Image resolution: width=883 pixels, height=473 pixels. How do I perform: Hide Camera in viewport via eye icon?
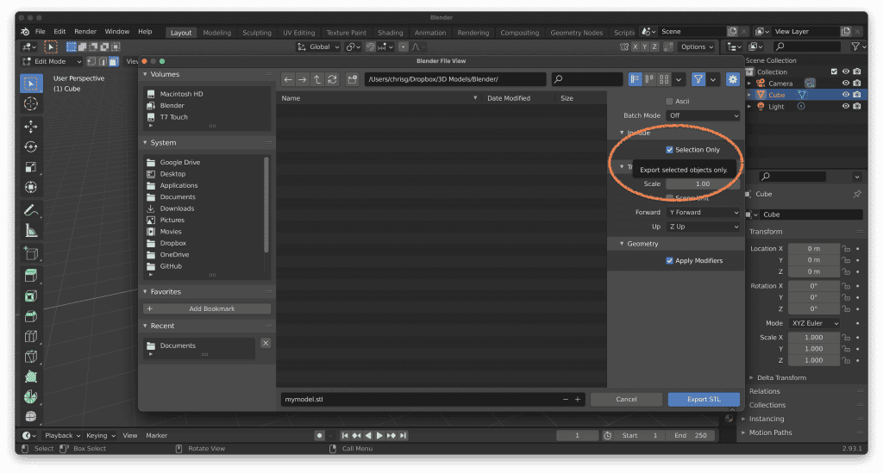tap(845, 84)
